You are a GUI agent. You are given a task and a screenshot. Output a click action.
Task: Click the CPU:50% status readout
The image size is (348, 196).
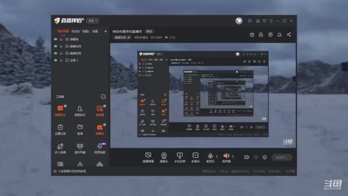pos(259,171)
